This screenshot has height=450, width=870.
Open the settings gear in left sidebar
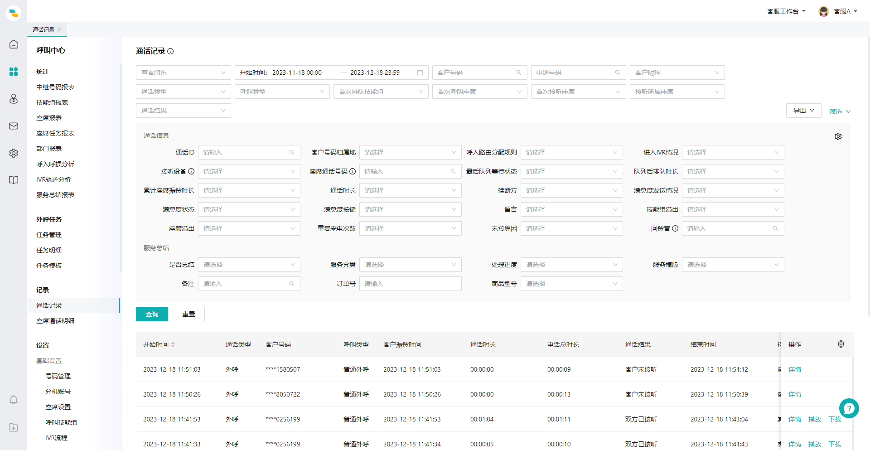point(14,153)
